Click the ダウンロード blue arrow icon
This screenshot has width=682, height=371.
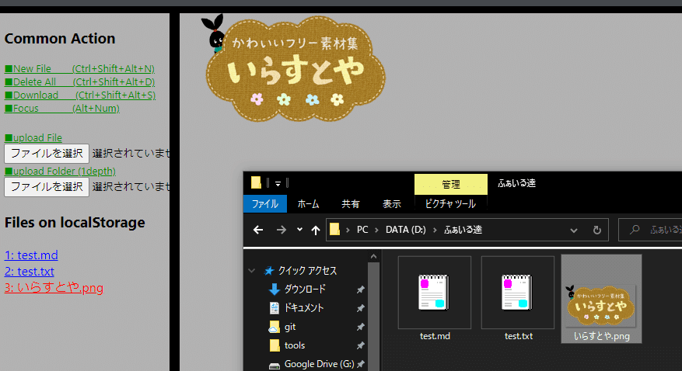(x=275, y=290)
